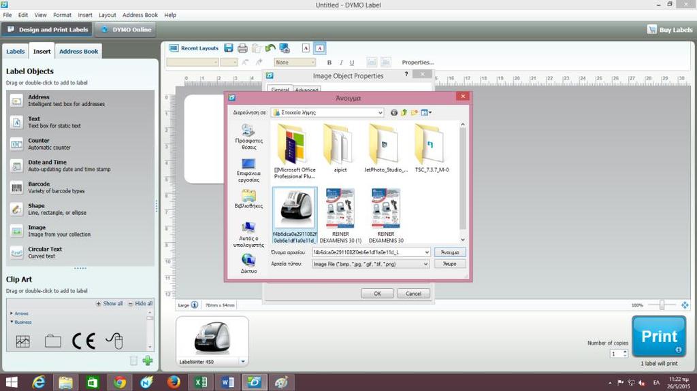The image size is (697, 391).
Task: Click the Up one level folder icon
Action: tap(404, 113)
